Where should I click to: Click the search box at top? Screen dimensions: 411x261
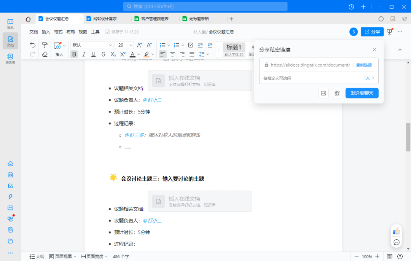point(205,6)
